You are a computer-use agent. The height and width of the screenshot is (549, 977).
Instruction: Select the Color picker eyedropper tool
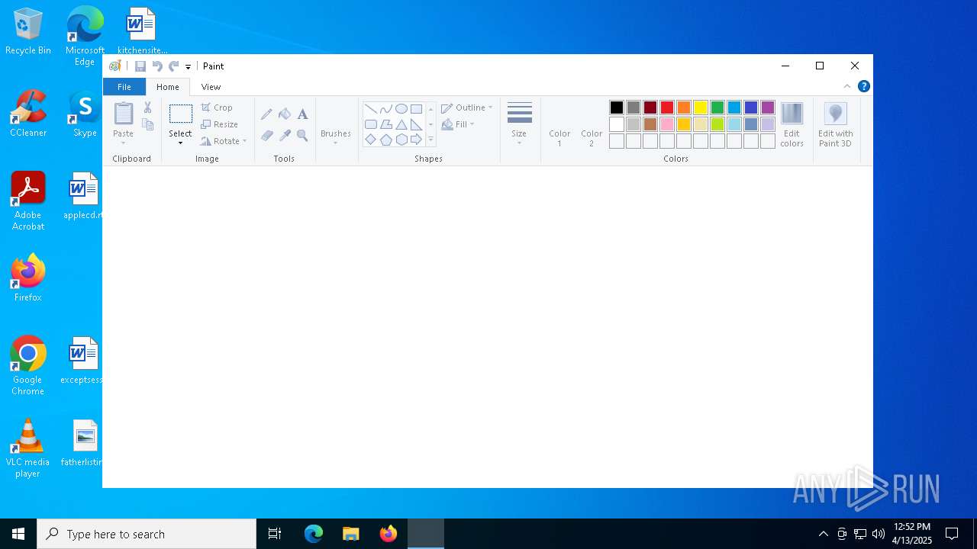coord(285,136)
